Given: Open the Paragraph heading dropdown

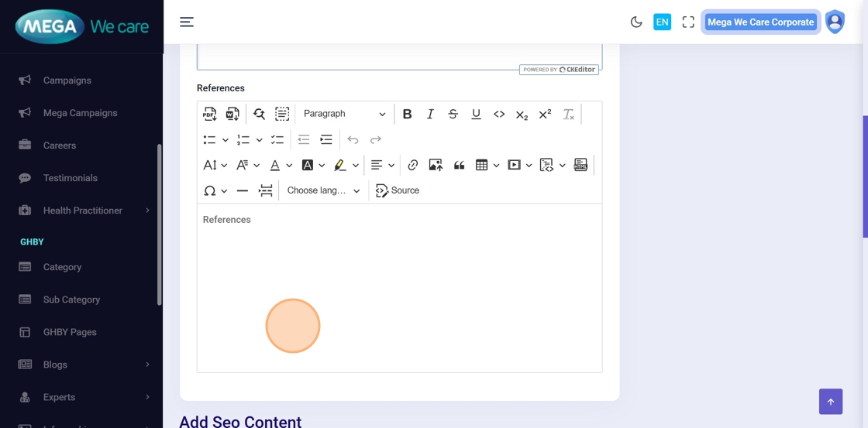Looking at the screenshot, I should 344,114.
